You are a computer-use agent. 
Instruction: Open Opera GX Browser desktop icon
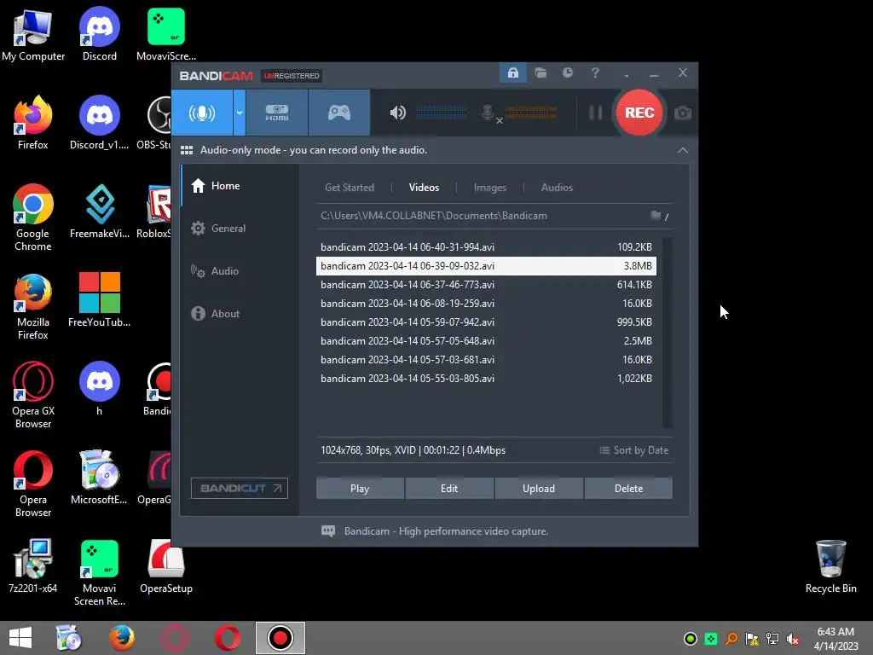tap(33, 396)
